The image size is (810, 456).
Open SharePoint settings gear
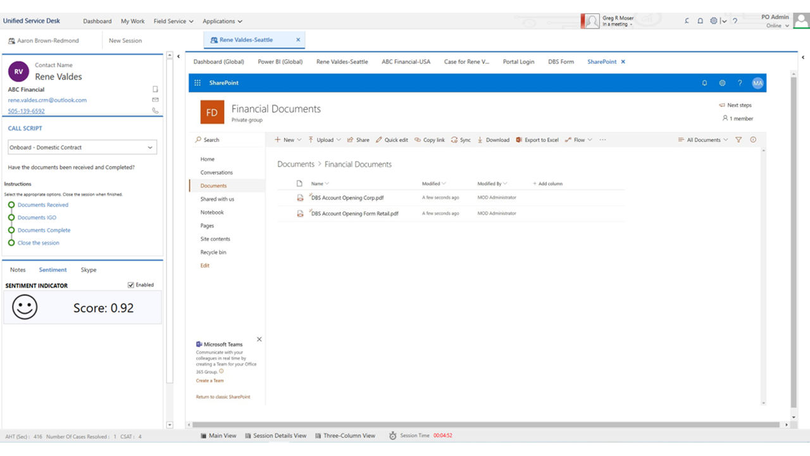click(x=722, y=83)
